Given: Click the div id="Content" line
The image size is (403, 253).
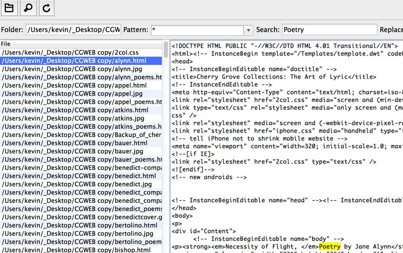Looking at the screenshot, I should click(203, 231).
